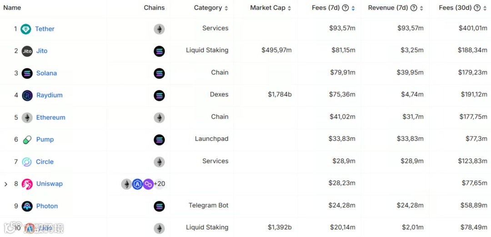Sort by Market Cap column
Screen dimensions: 491x237
coord(289,8)
